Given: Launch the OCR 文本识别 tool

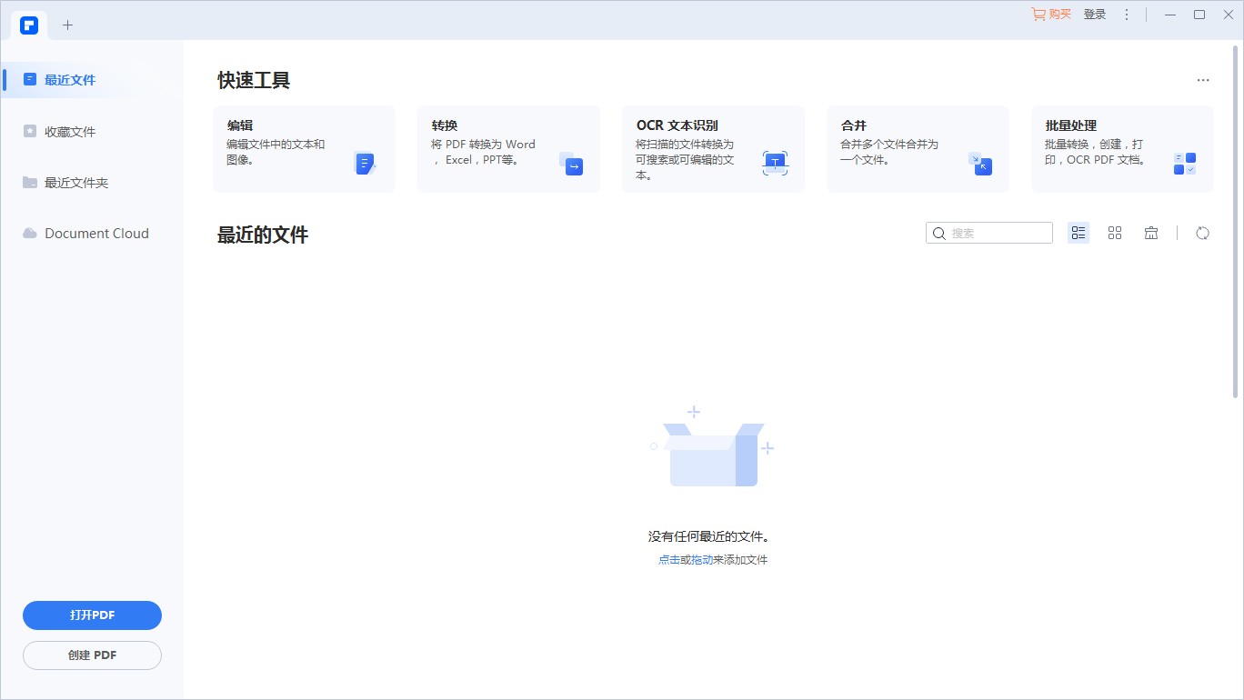Looking at the screenshot, I should pyautogui.click(x=712, y=148).
